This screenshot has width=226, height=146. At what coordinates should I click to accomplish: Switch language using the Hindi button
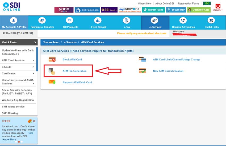pyautogui.click(x=207, y=3)
